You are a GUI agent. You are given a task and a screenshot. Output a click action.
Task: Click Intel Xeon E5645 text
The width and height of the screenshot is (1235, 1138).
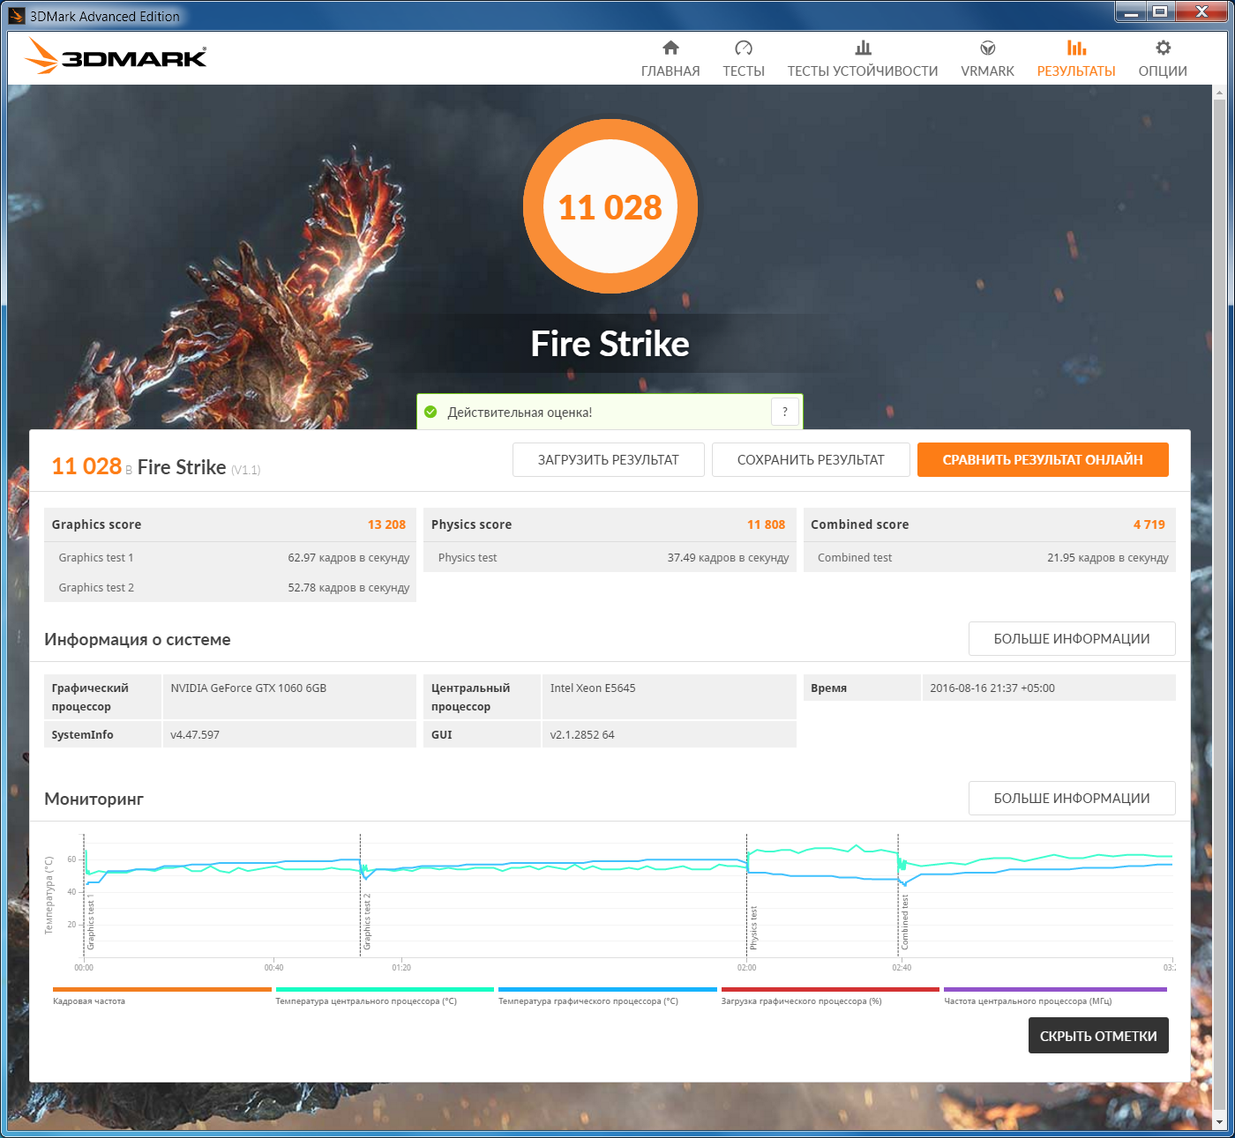click(593, 688)
